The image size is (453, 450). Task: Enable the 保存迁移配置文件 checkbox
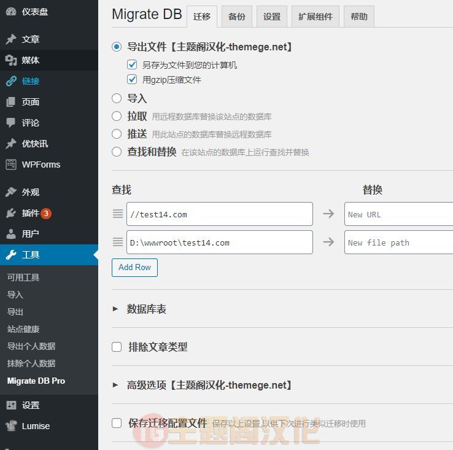[x=117, y=423]
